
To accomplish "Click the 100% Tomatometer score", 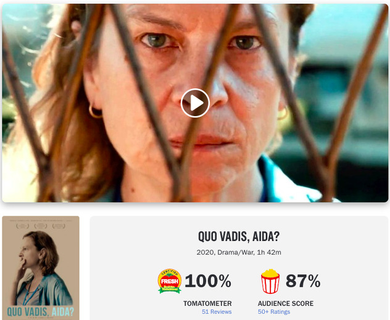I will pyautogui.click(x=208, y=281).
